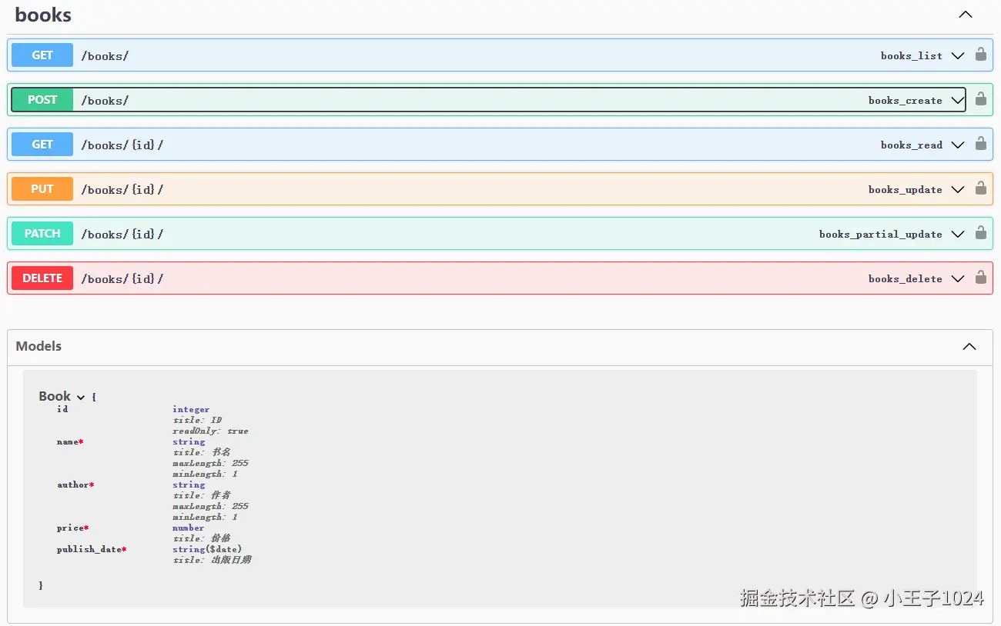Screen dimensions: 1001x626
Task: Click the title: 作者 text
Action: point(202,495)
